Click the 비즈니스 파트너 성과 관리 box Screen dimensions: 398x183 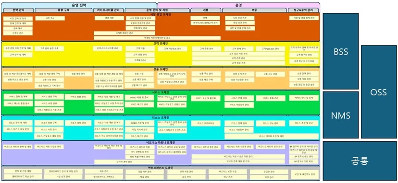(270, 147)
